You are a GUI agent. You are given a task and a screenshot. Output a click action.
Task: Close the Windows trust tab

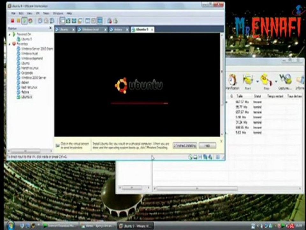pos(106,29)
